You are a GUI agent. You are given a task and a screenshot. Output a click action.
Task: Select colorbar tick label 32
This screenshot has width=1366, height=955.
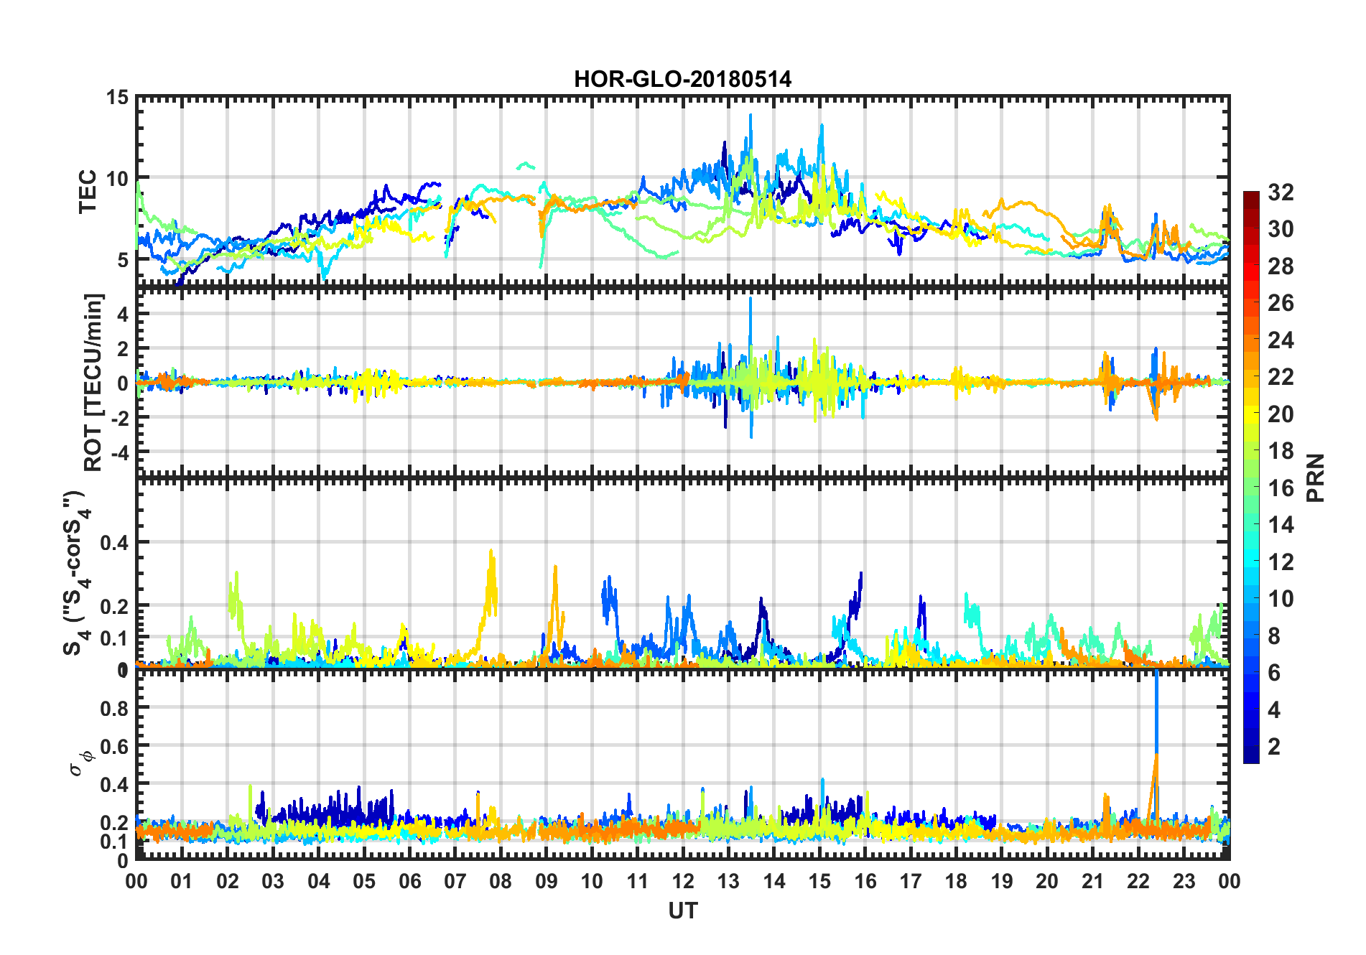pos(1281,192)
